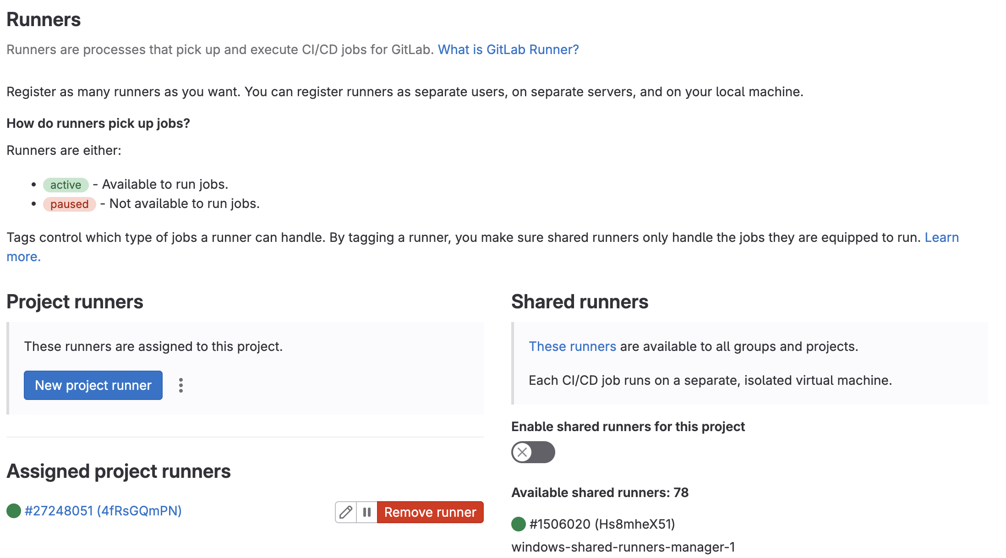Click the Project runners heading
Viewport: 1006px width, 558px height.
coord(75,302)
